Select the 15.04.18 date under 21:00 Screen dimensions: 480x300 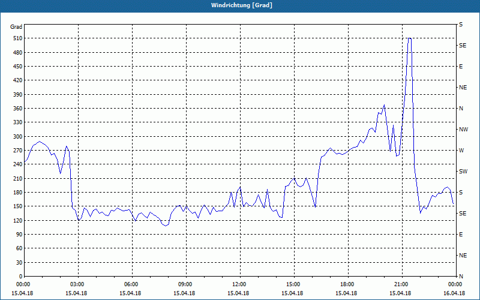(x=400, y=293)
